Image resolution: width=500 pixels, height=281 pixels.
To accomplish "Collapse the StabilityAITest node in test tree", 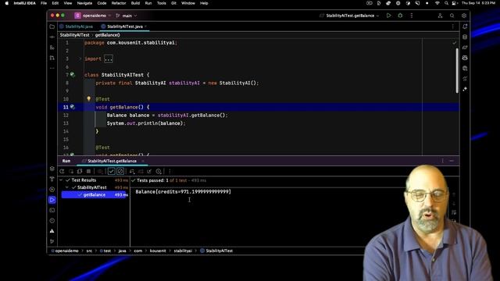I will pos(67,187).
